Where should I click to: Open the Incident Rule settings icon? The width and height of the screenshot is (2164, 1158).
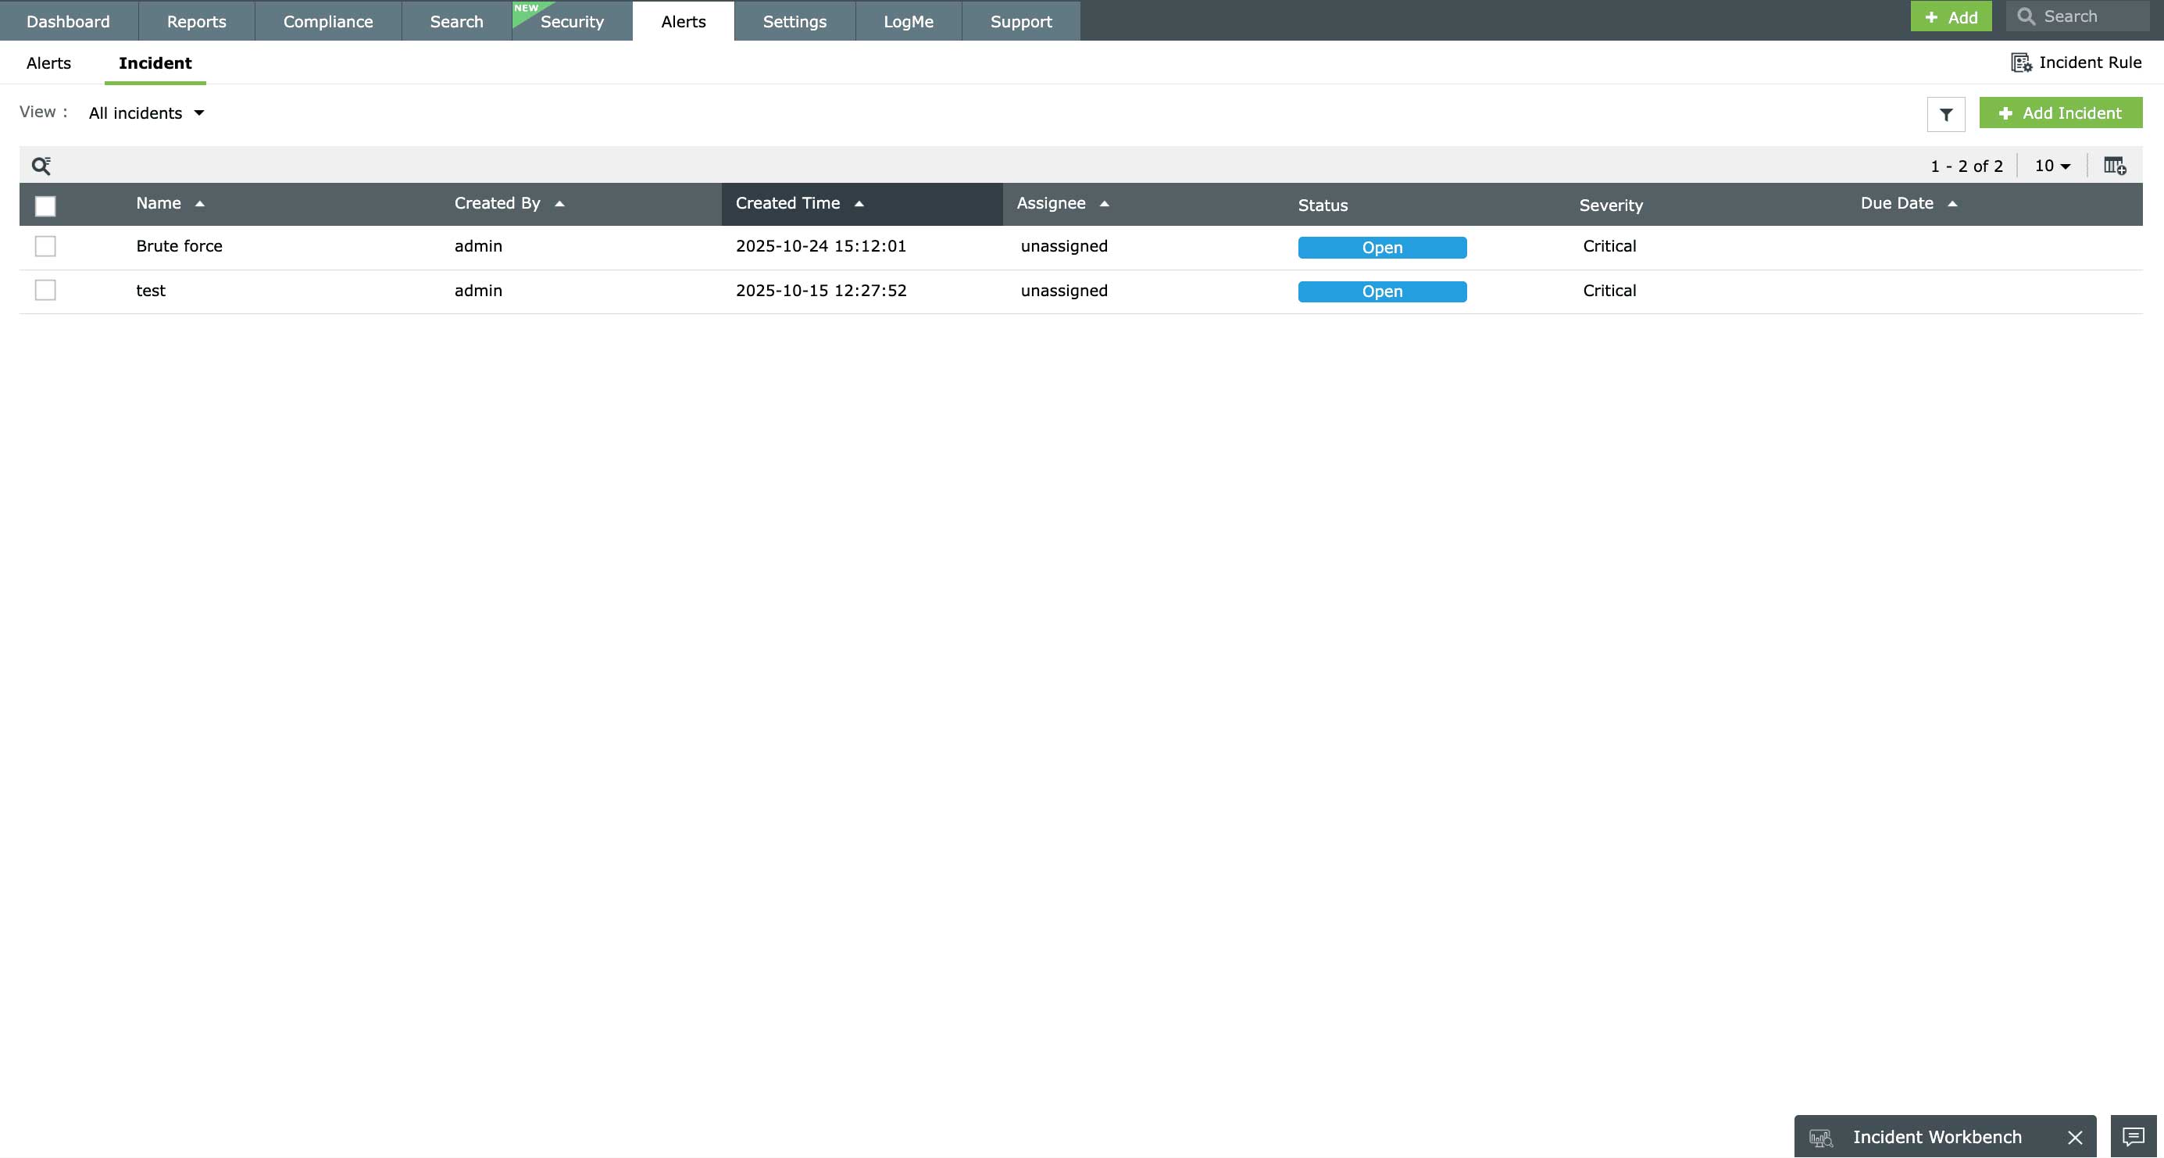(x=2020, y=63)
